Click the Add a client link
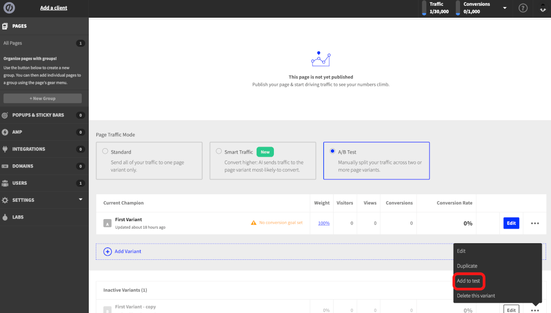This screenshot has width=551, height=313. click(54, 8)
